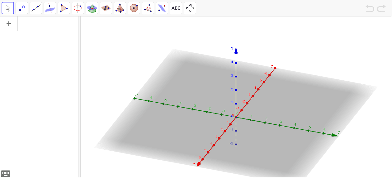This screenshot has width=392, height=178.
Task: Add a new algebra entry with plus
Action: [9, 24]
